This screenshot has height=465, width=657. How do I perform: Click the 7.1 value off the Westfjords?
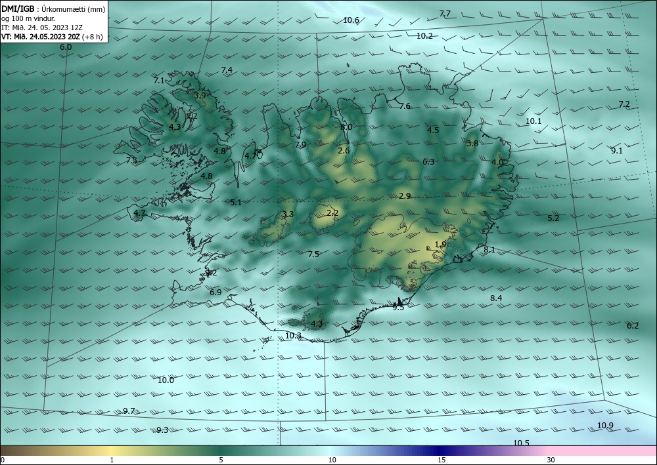coord(159,81)
